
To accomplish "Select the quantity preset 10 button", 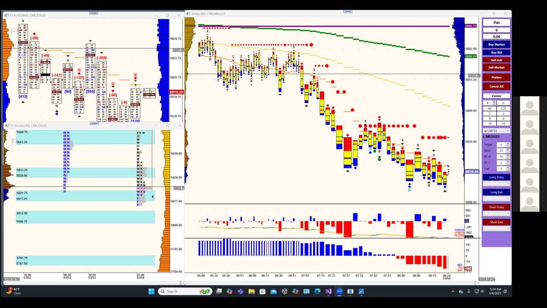I will point(490,124).
